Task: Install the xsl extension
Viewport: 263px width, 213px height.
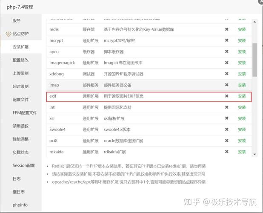Action: pos(242,118)
